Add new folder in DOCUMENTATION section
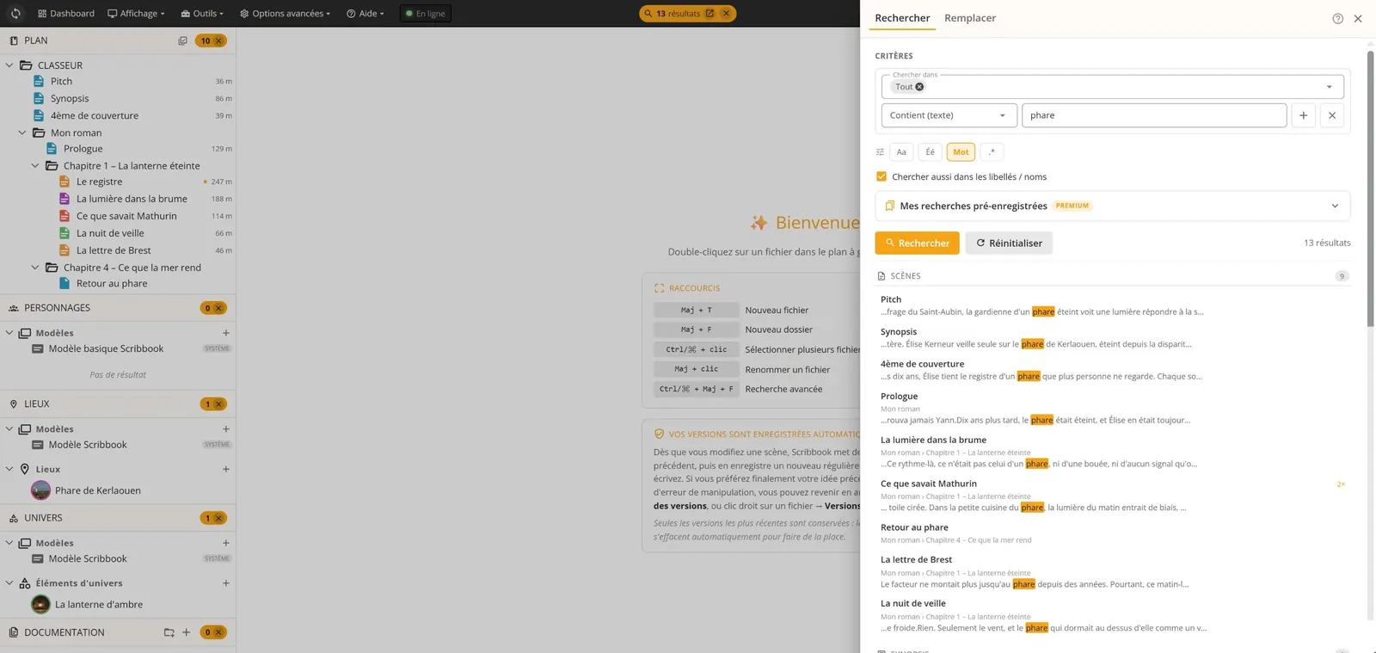This screenshot has height=653, width=1376. 169,632
